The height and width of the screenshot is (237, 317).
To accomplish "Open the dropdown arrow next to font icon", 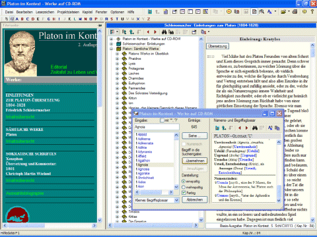I will point(275,11).
